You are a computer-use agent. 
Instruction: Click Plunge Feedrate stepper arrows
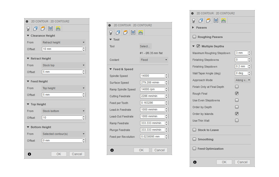[x=166, y=130]
